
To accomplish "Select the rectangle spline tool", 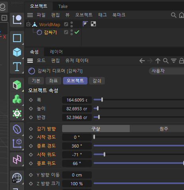I will (17, 38).
